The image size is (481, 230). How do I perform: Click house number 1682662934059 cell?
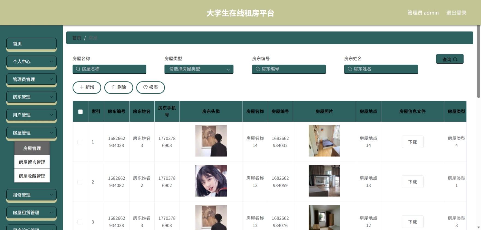click(x=280, y=182)
